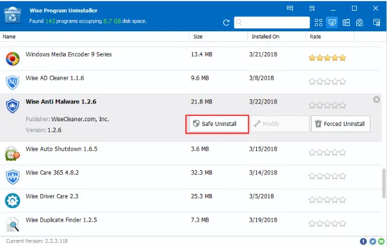The width and height of the screenshot is (387, 246).
Task: Click Forced Uninstall for Wise Anti Malware
Action: point(341,124)
